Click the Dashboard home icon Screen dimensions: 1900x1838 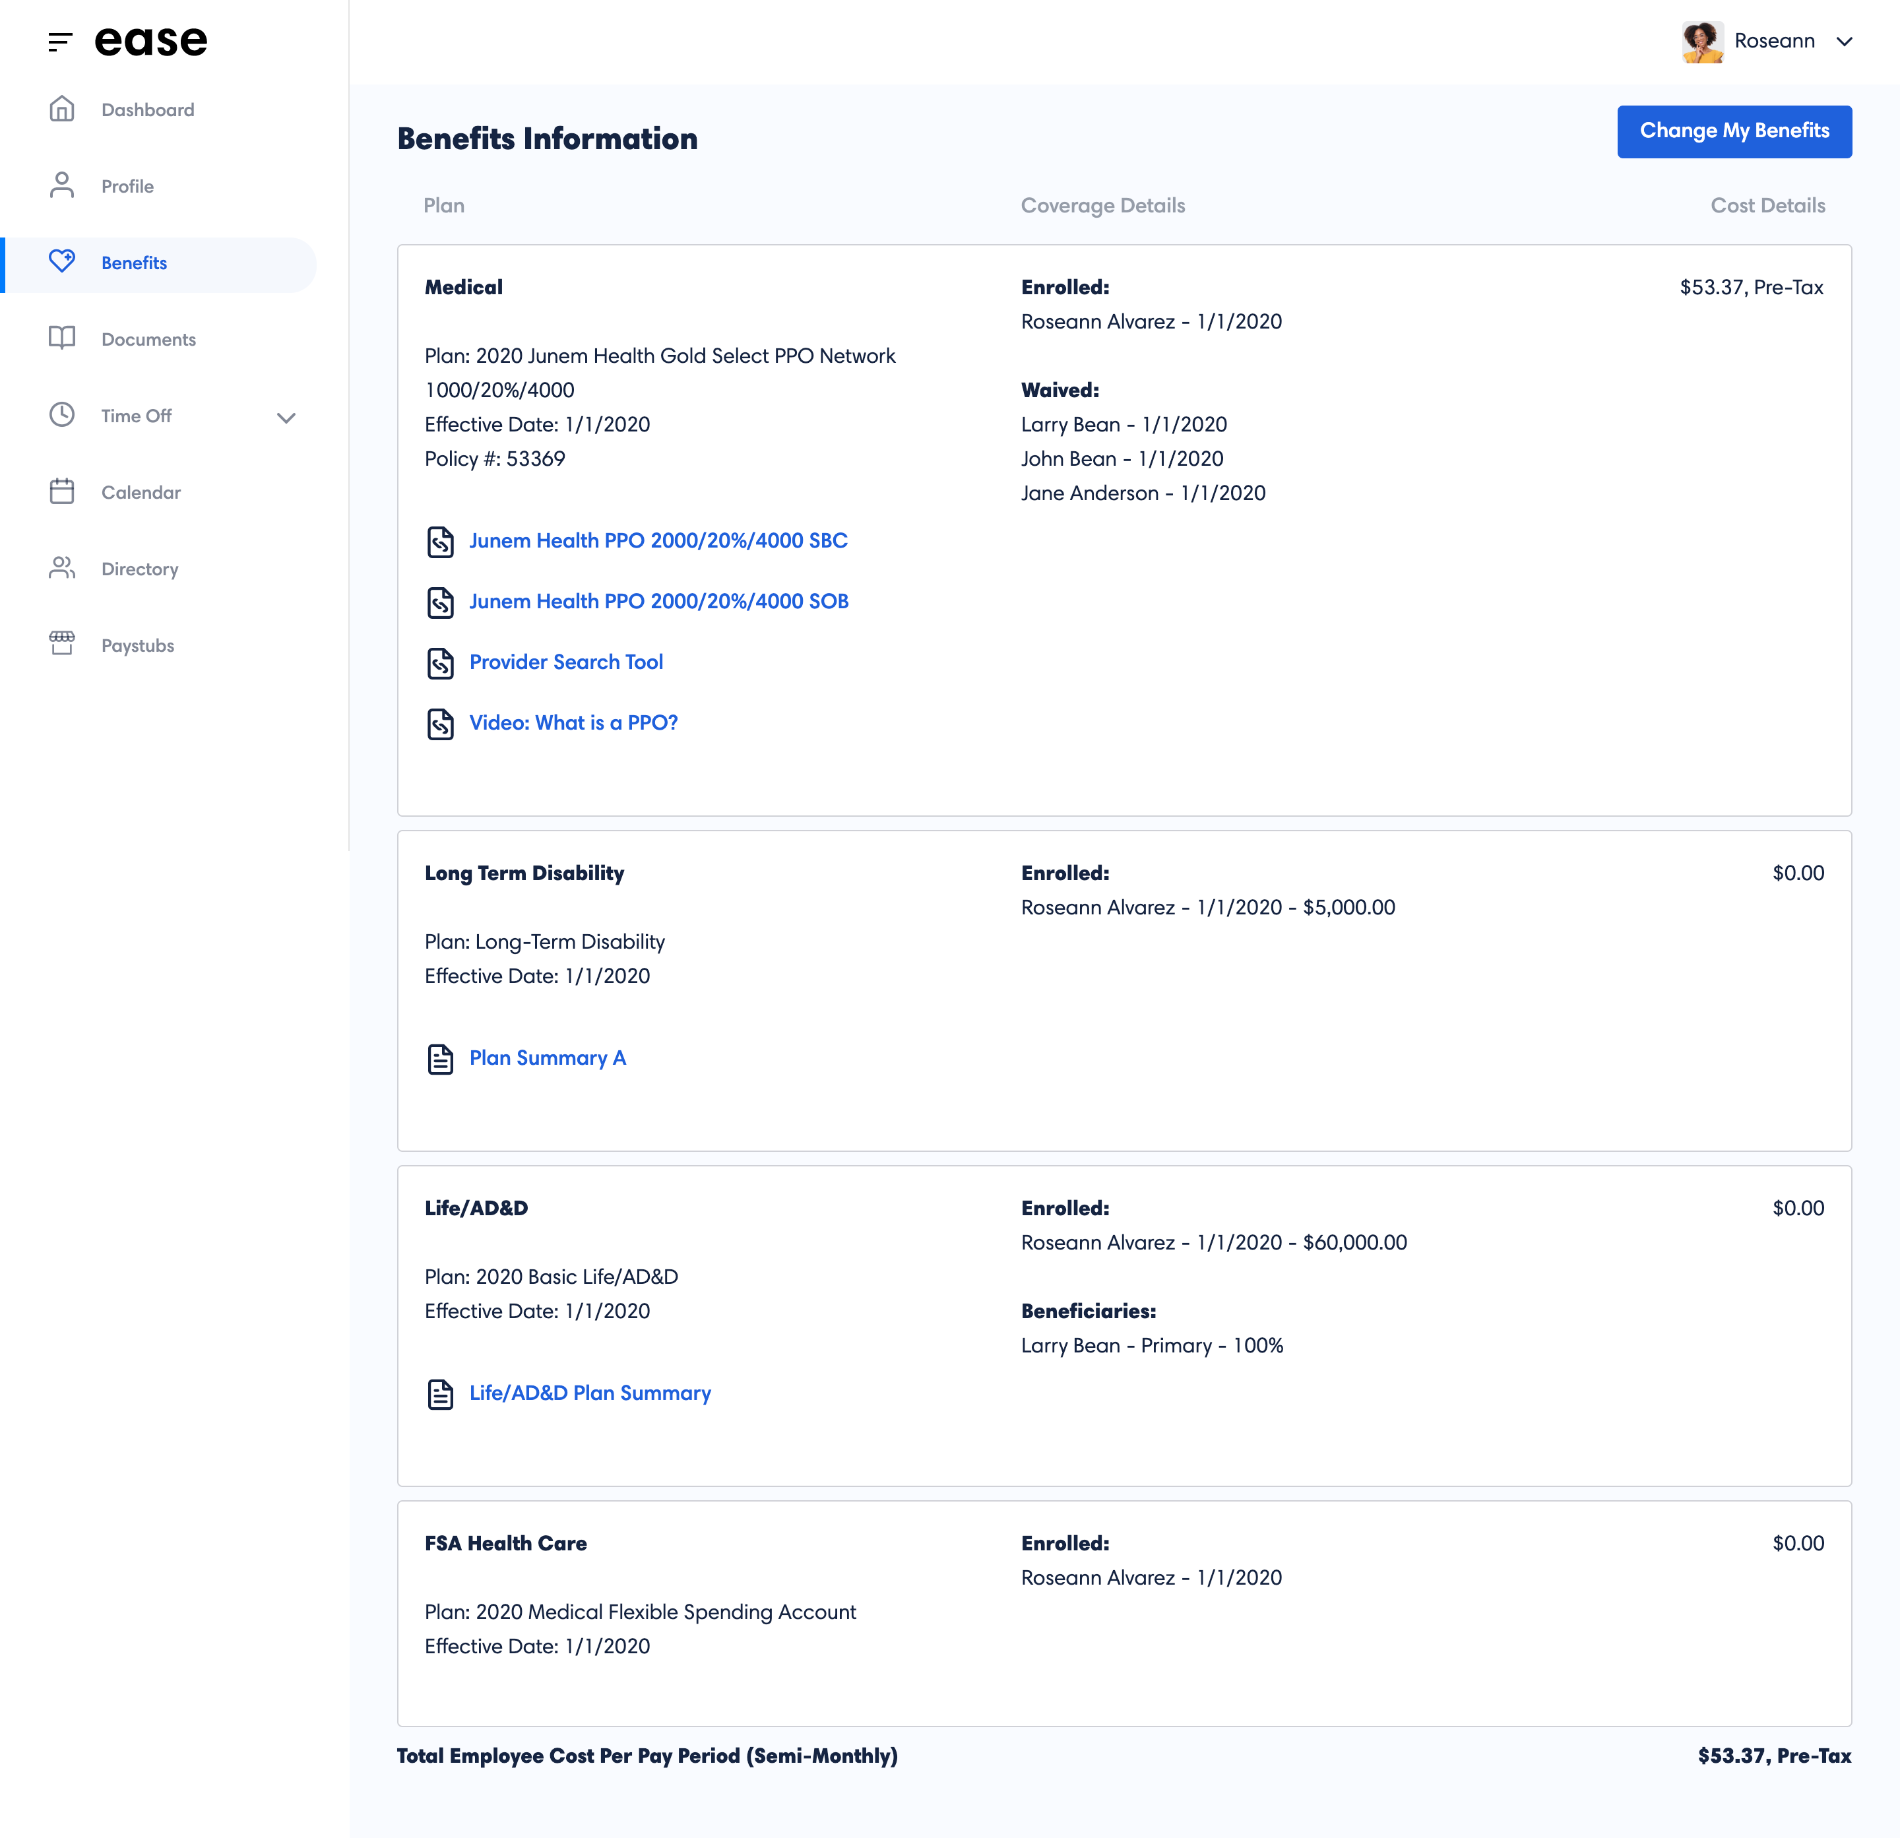62,109
